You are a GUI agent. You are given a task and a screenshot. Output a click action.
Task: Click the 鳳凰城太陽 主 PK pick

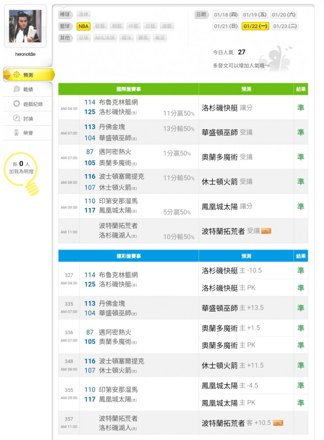click(229, 403)
